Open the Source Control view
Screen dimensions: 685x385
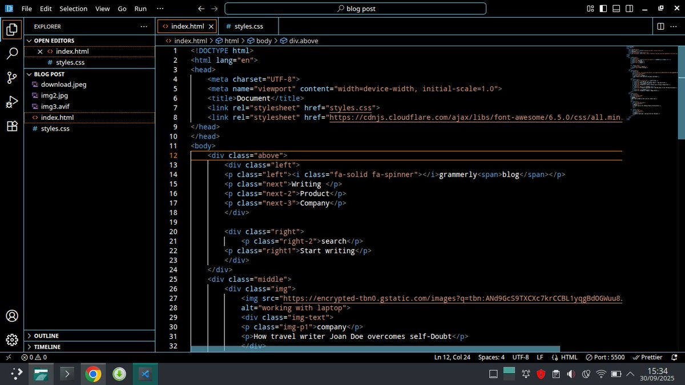point(12,78)
